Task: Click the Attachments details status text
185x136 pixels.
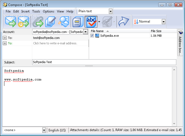Action: point(126,130)
